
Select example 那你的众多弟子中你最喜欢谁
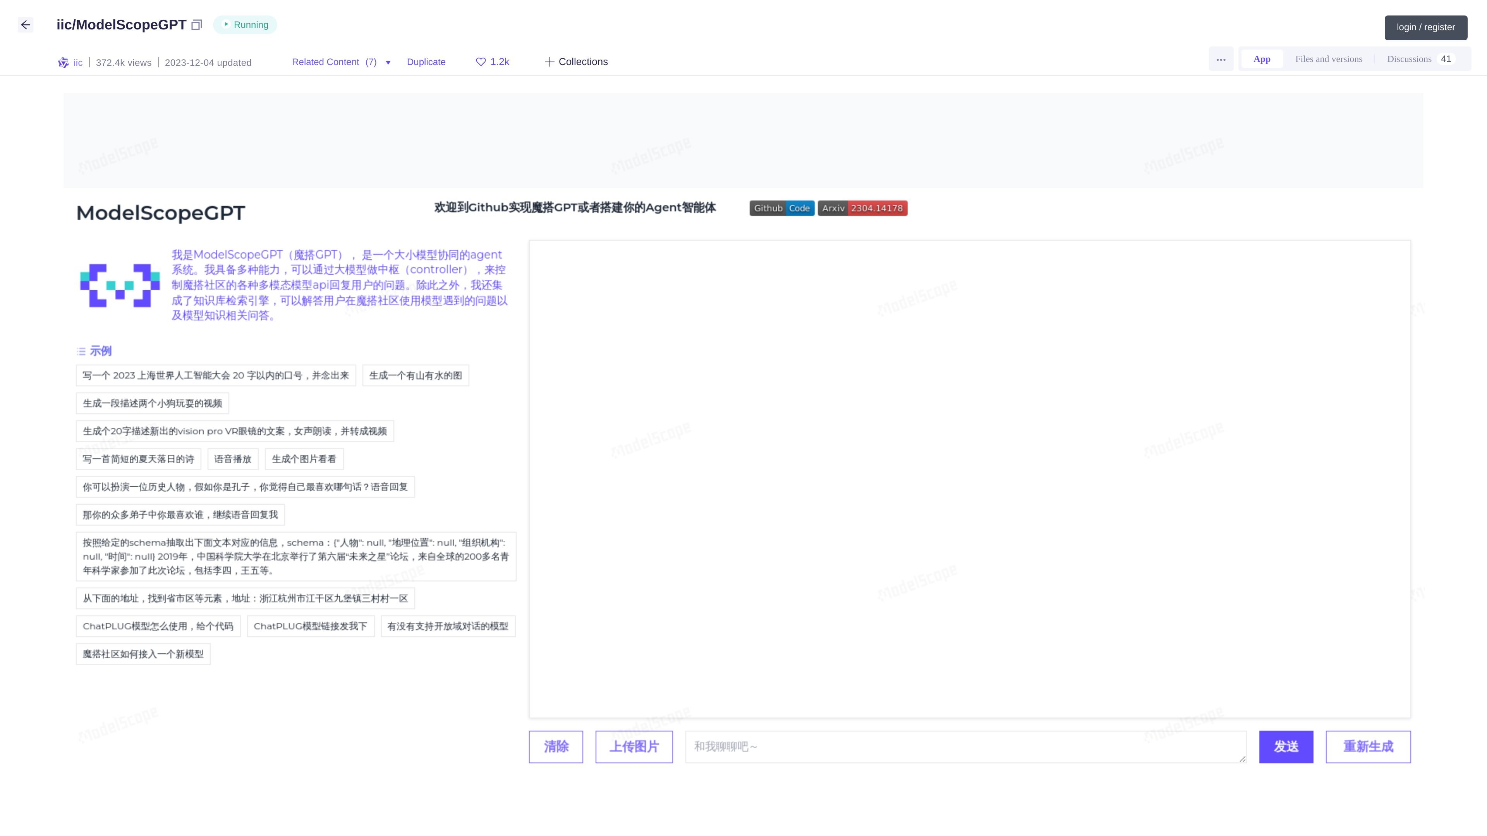(x=180, y=515)
